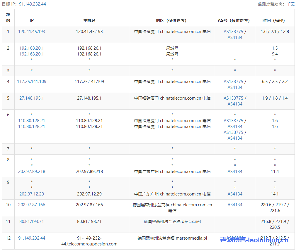Click IP link 202.97.89.218 in hop 8
This screenshot has height=251, width=296.
click(32, 172)
